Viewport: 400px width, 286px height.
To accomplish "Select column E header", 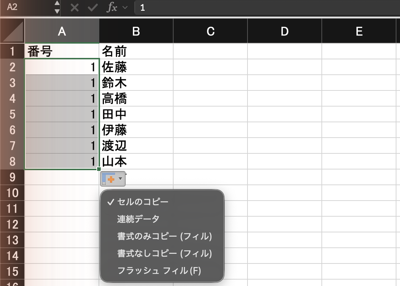I will pos(359,31).
